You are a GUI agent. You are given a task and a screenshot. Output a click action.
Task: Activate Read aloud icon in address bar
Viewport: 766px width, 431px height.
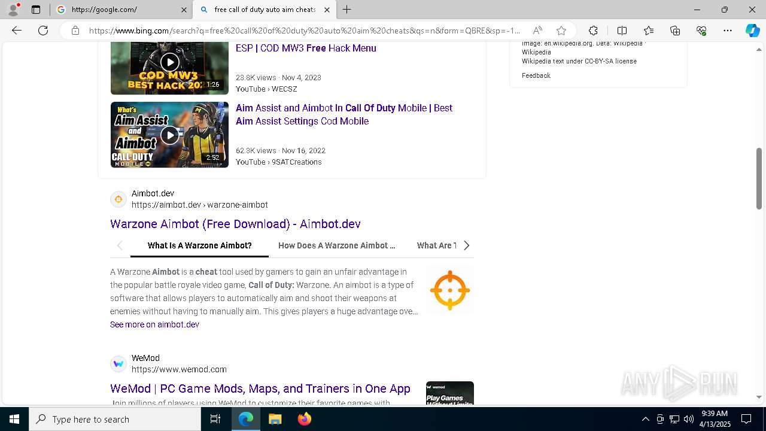(537, 31)
